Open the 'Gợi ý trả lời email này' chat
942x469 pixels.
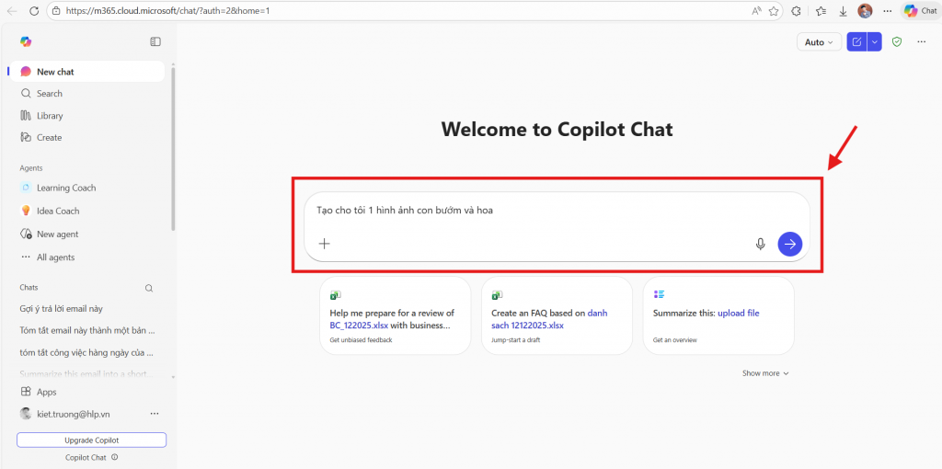click(61, 309)
